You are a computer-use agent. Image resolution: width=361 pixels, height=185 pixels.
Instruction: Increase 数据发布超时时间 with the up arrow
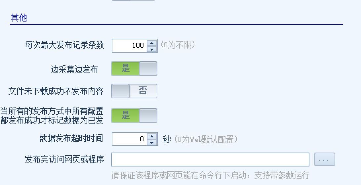click(152, 136)
